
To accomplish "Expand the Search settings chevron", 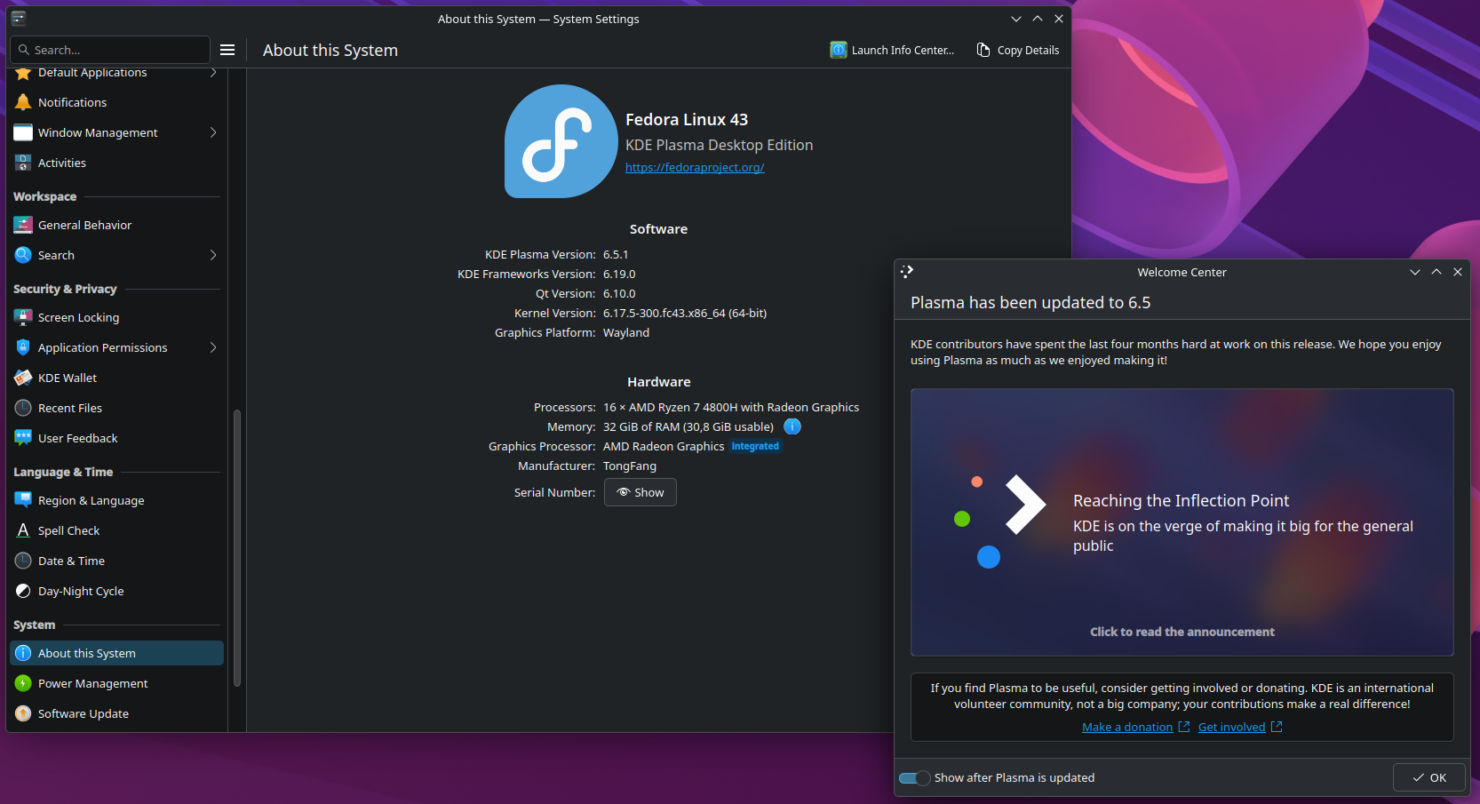I will pyautogui.click(x=213, y=255).
